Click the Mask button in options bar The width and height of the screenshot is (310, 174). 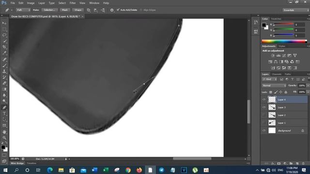(65, 10)
